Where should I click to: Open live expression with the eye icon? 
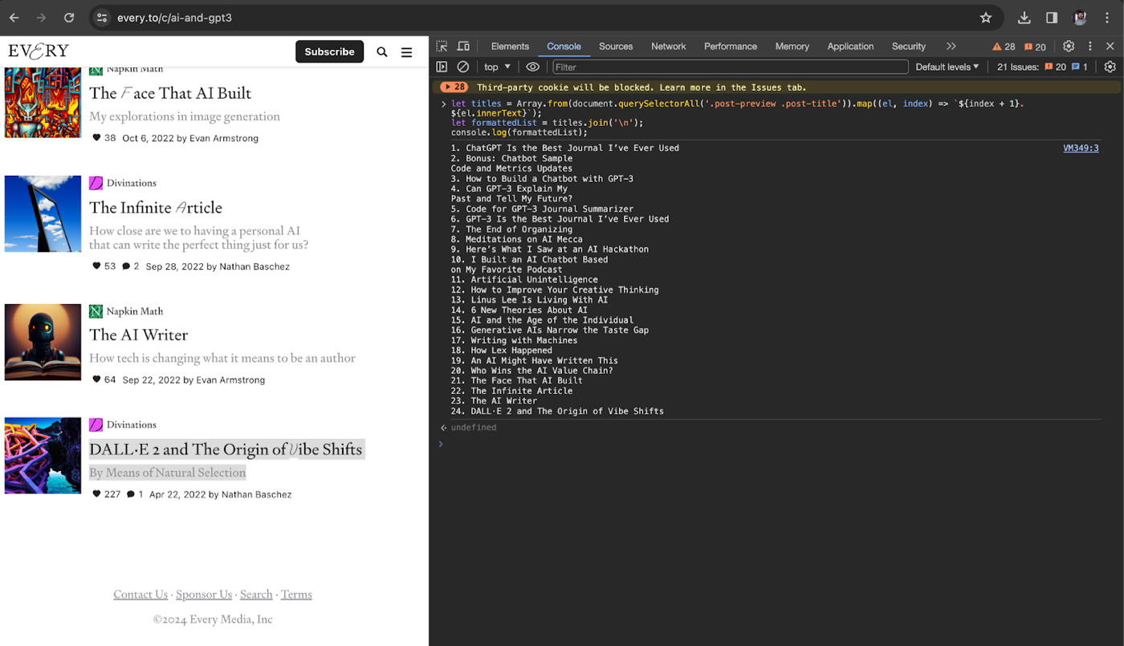(532, 67)
